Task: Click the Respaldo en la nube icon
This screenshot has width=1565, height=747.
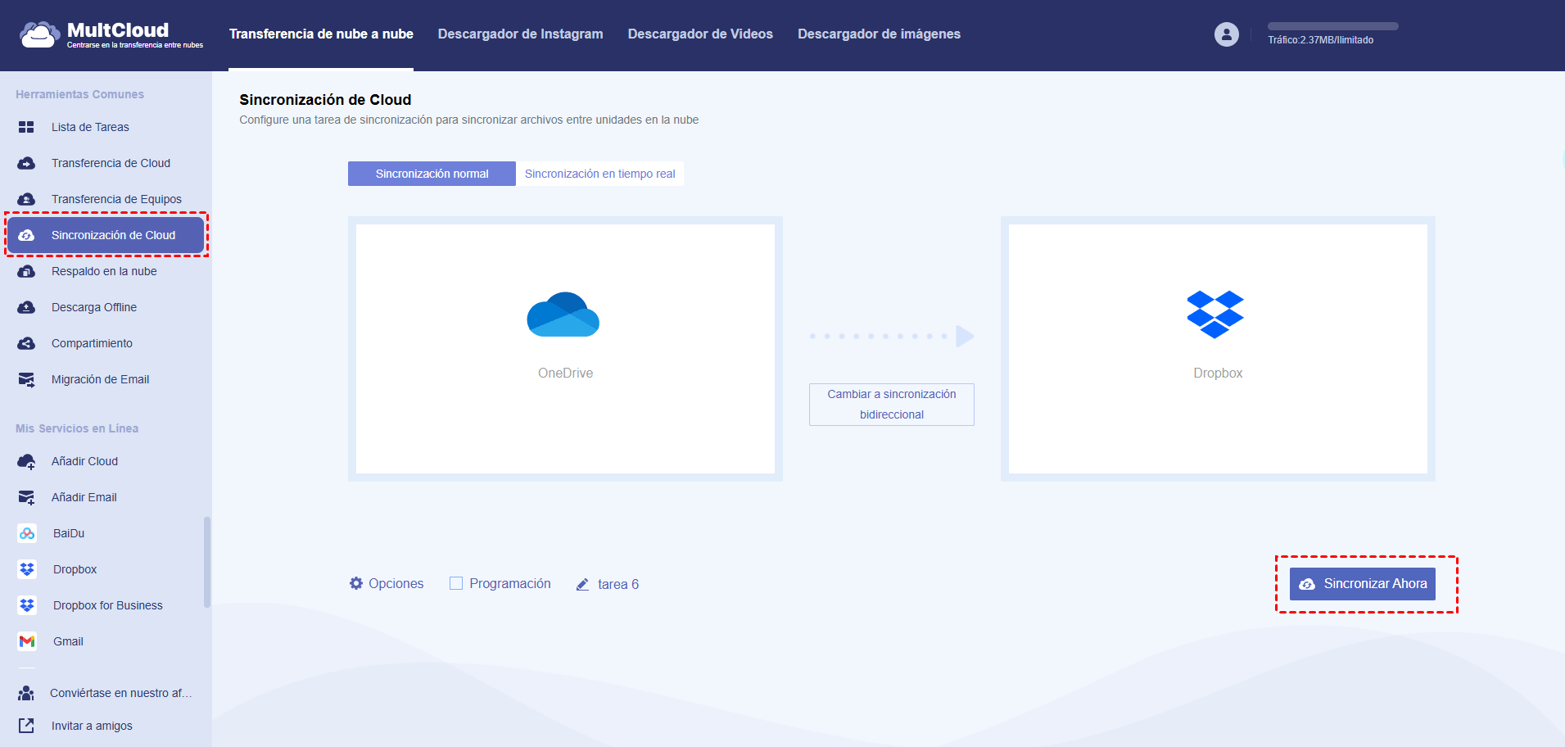Action: pos(26,271)
